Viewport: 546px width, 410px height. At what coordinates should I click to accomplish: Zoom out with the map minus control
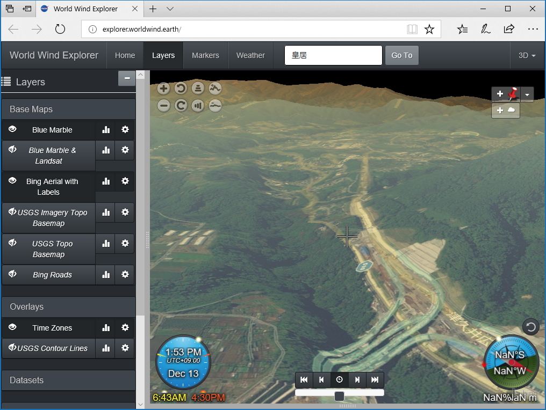click(164, 106)
